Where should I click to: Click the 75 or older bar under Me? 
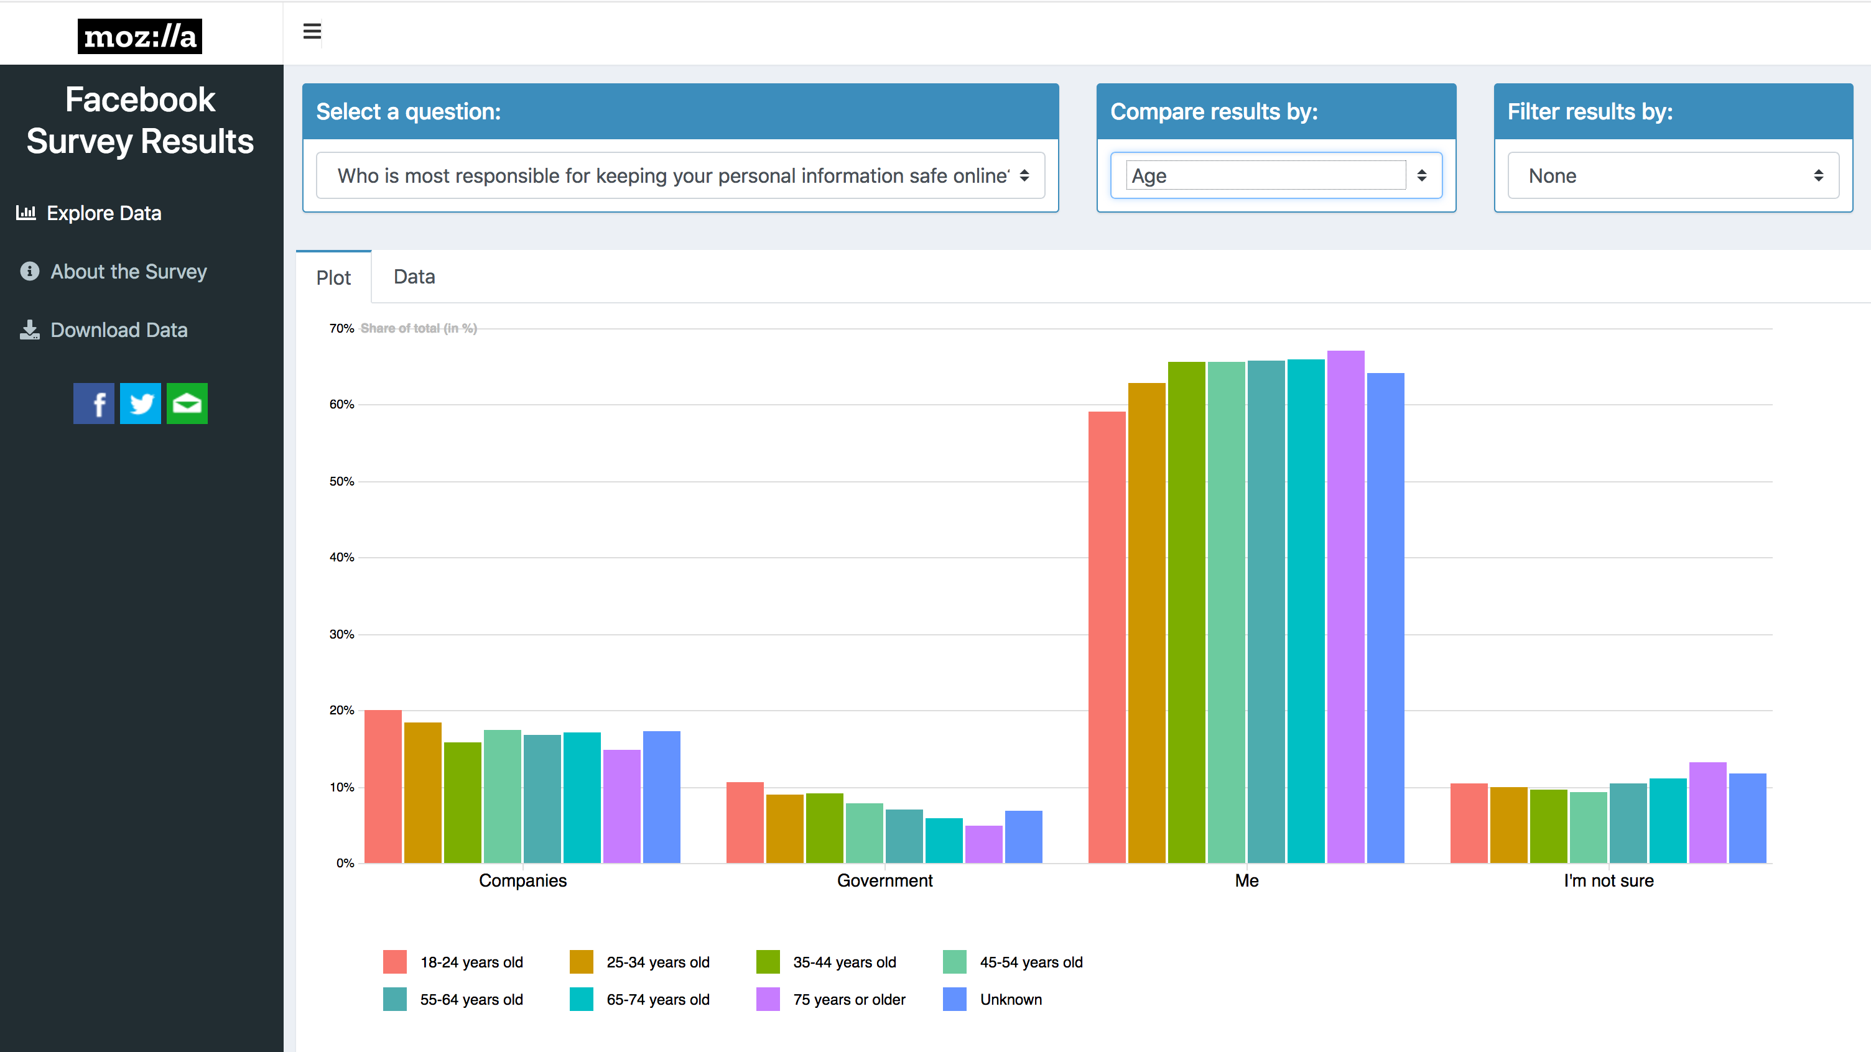[x=1346, y=607]
